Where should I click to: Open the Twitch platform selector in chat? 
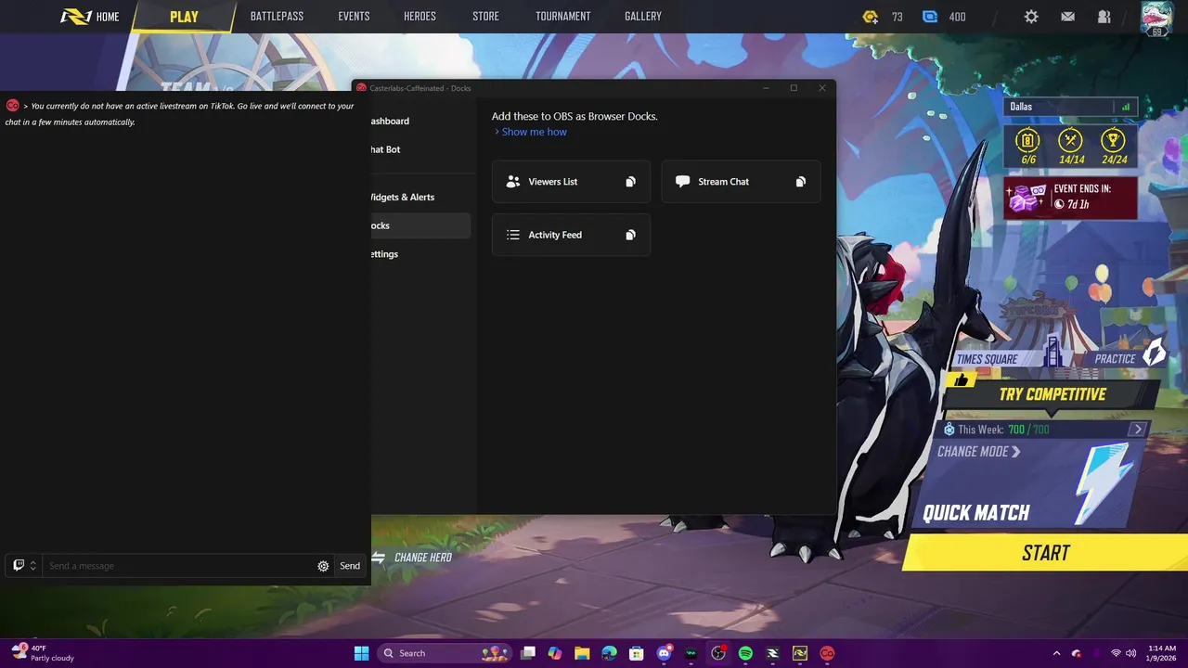click(x=24, y=565)
